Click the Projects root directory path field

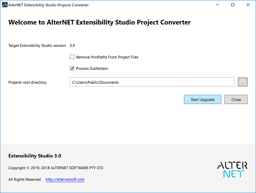(152, 82)
